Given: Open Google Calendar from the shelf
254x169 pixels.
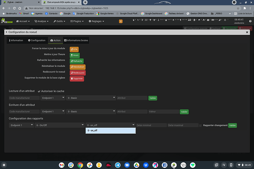Looking at the screenshot, I should coord(71,165).
